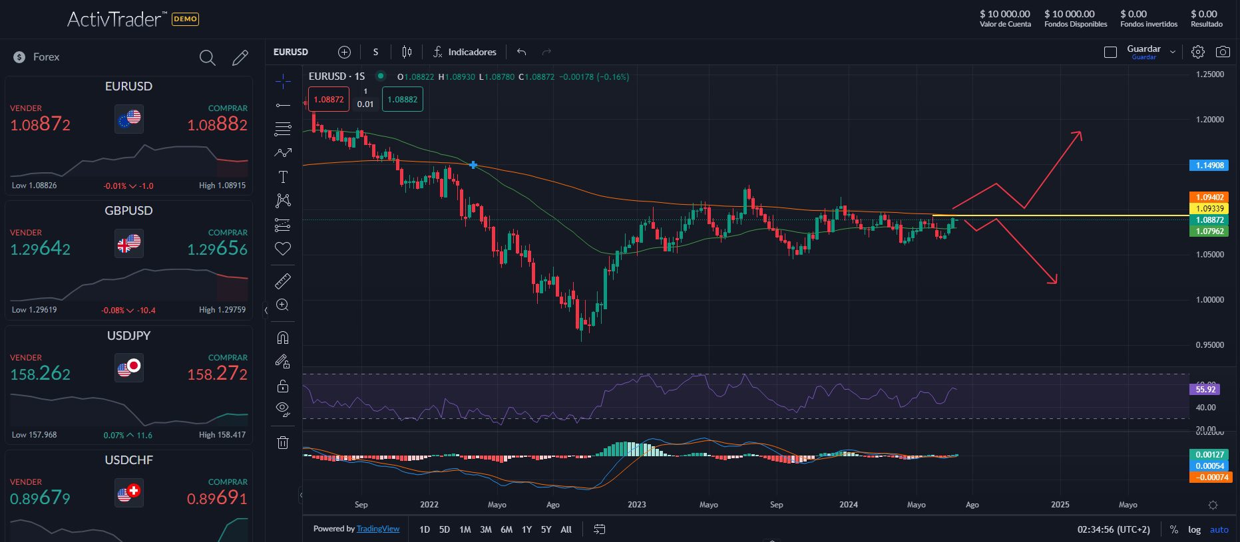1240x542 pixels.
Task: Select the trend line drawing tool
Action: (283, 105)
